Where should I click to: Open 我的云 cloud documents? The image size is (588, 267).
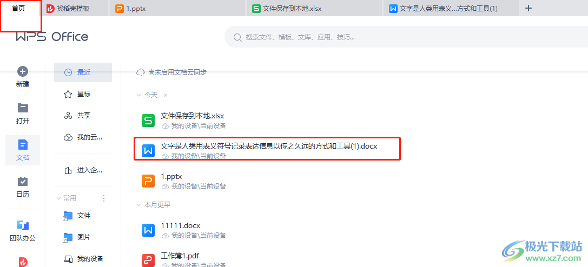83,137
